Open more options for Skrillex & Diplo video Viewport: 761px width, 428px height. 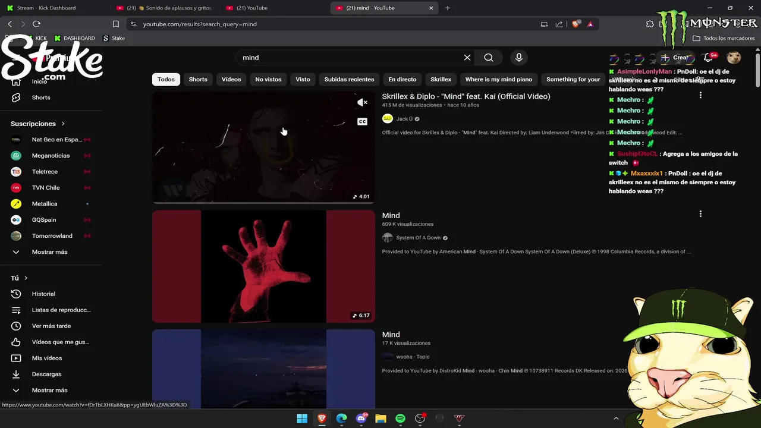tap(700, 95)
